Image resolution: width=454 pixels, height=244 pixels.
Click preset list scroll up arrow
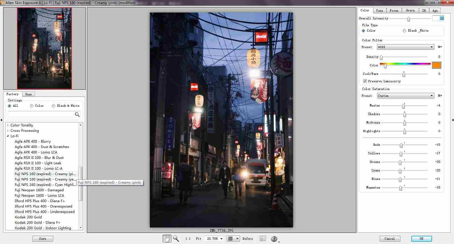point(81,125)
